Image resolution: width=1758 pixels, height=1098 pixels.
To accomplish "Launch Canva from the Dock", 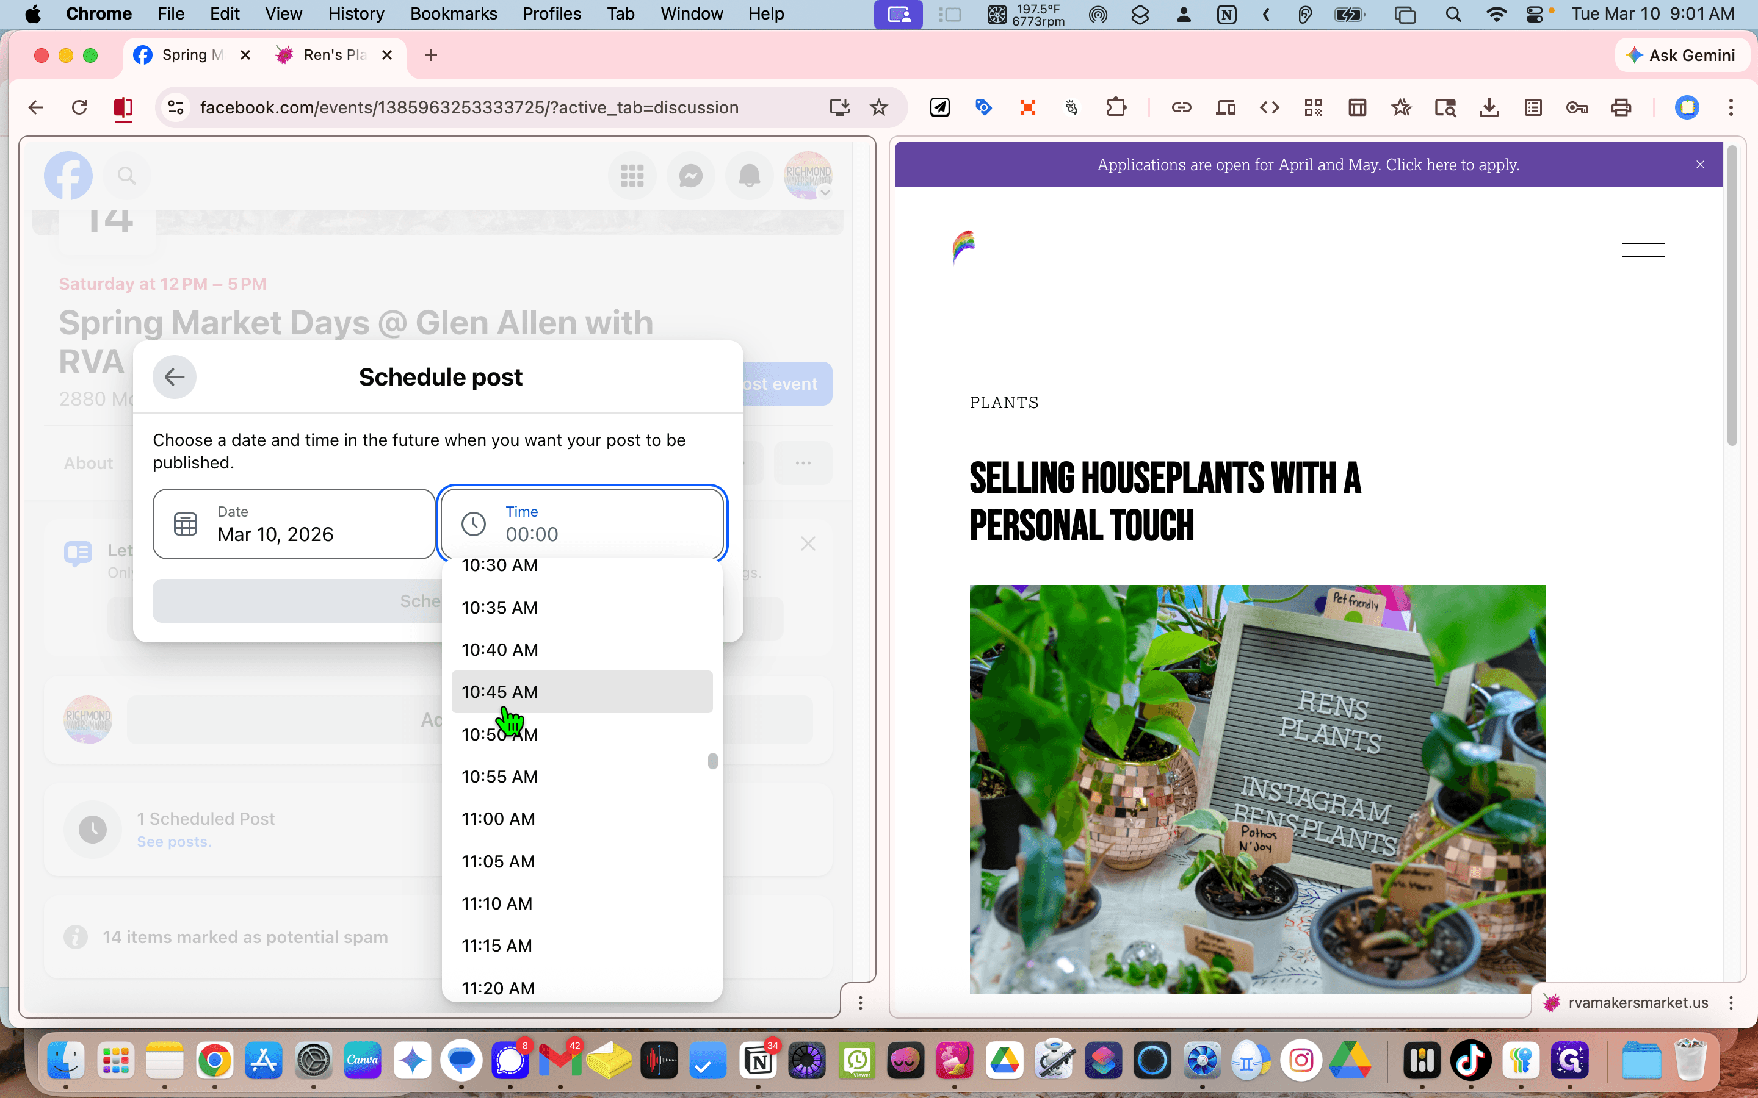I will tap(363, 1060).
